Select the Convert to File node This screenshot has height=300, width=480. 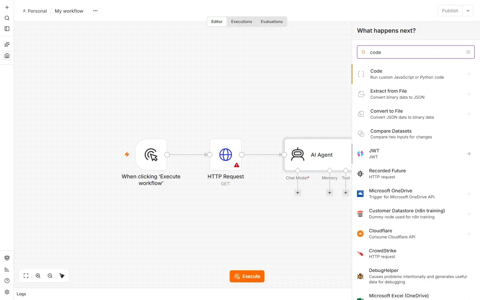point(416,114)
